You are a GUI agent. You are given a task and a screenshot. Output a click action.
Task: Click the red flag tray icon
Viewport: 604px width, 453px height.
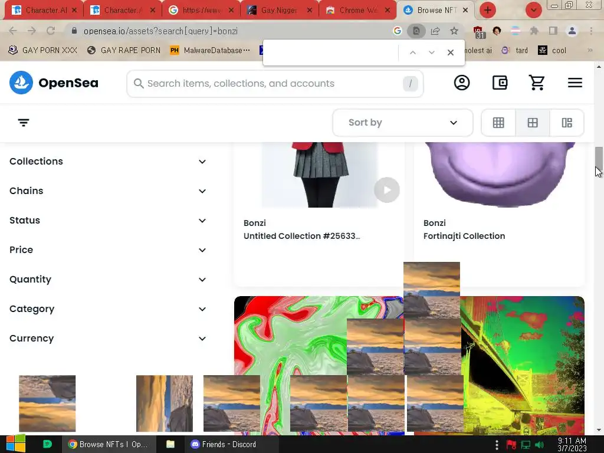coord(511,445)
